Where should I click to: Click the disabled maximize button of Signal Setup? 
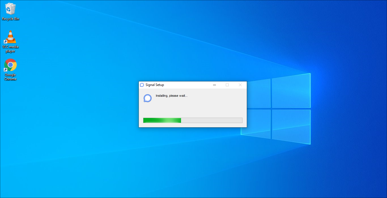coord(227,85)
